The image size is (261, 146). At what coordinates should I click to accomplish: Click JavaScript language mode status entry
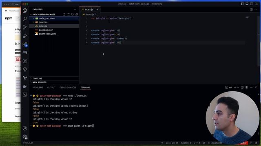point(217,143)
